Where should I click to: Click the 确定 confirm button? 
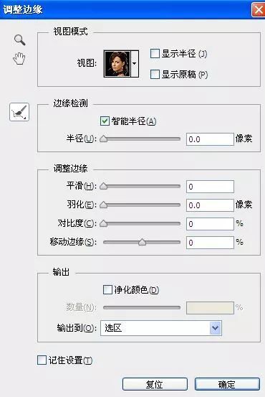tap(227, 384)
